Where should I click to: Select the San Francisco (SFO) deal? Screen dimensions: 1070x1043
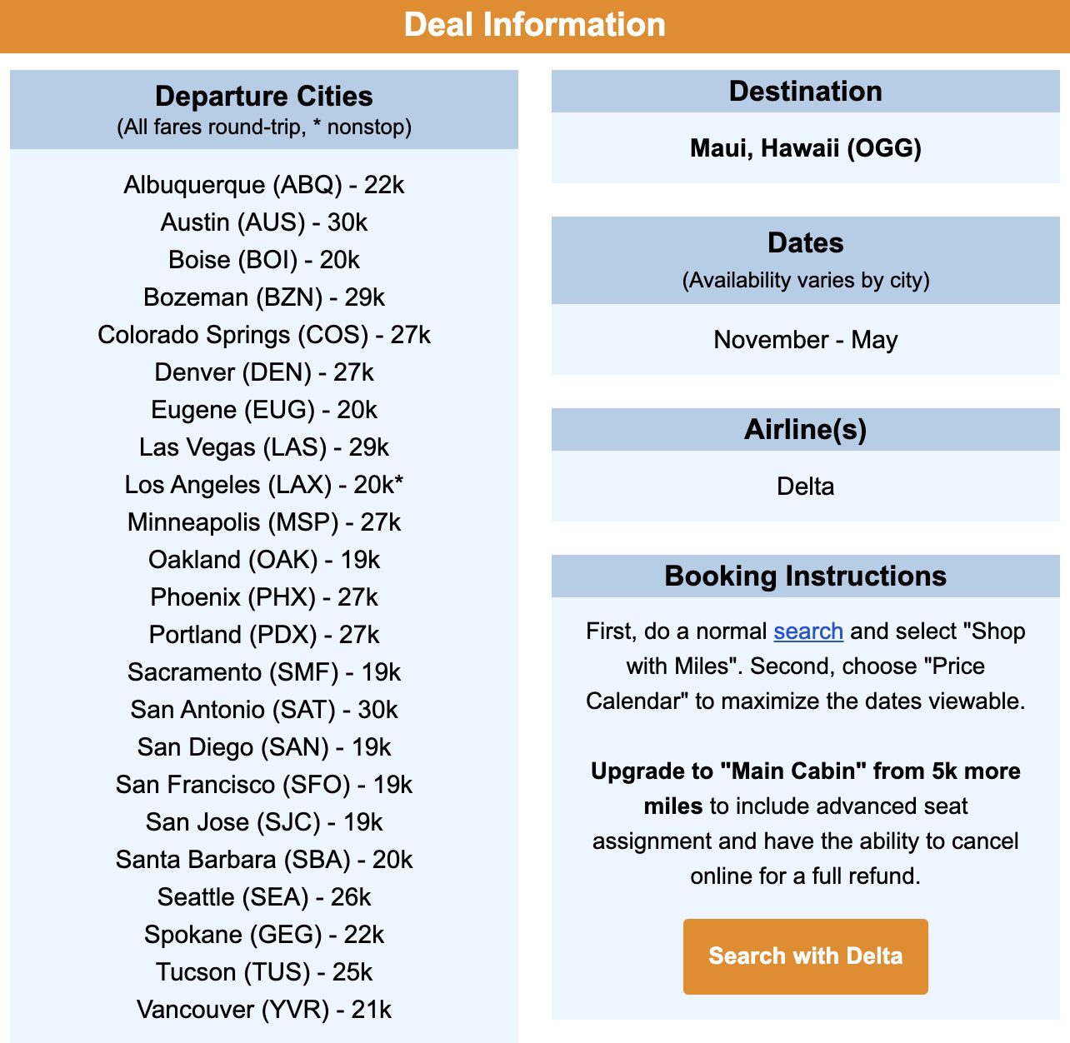click(x=264, y=785)
